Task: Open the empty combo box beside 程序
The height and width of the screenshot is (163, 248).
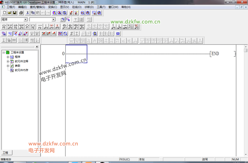Action: click(53, 20)
